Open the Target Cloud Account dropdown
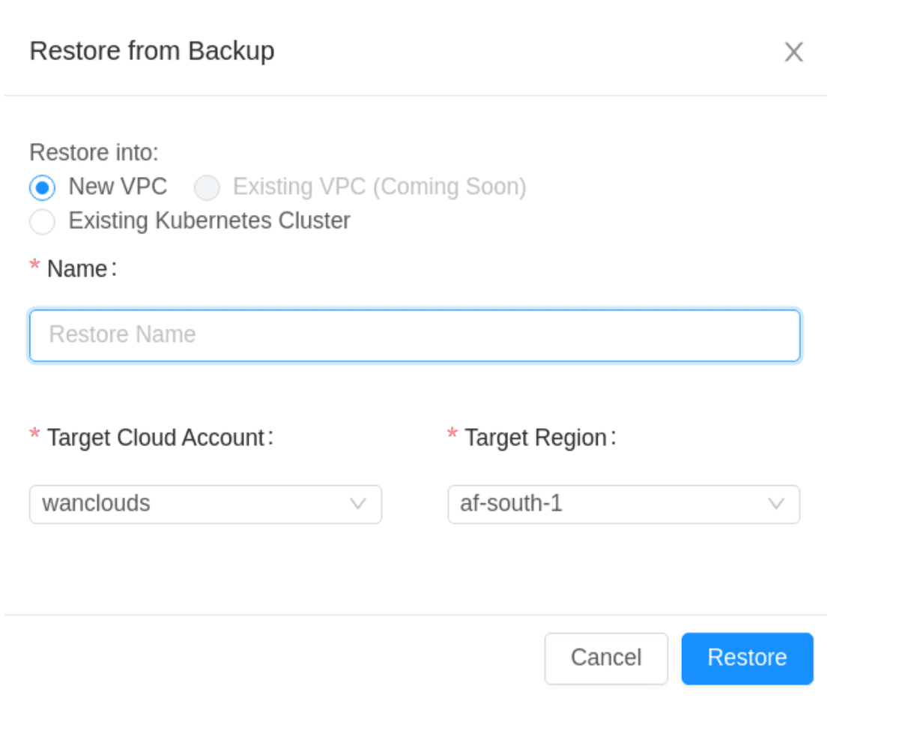Viewport: 899px width, 731px height. (x=205, y=504)
